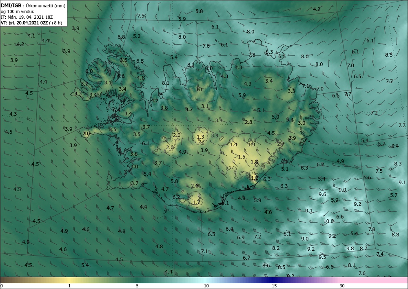Click the 6.8 value on the map
The height and width of the screenshot is (289, 408).
pos(121,37)
